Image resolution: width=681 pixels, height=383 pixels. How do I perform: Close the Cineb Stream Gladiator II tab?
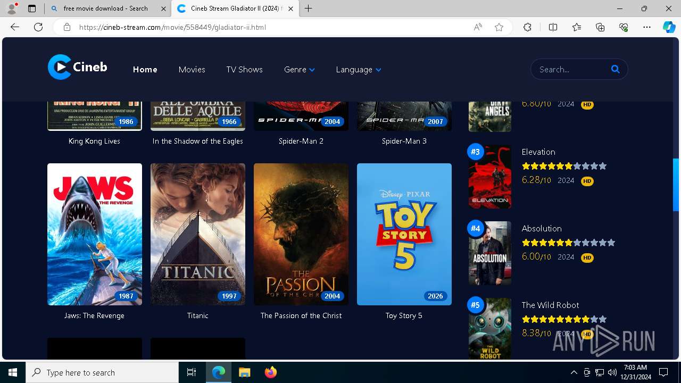click(x=292, y=9)
